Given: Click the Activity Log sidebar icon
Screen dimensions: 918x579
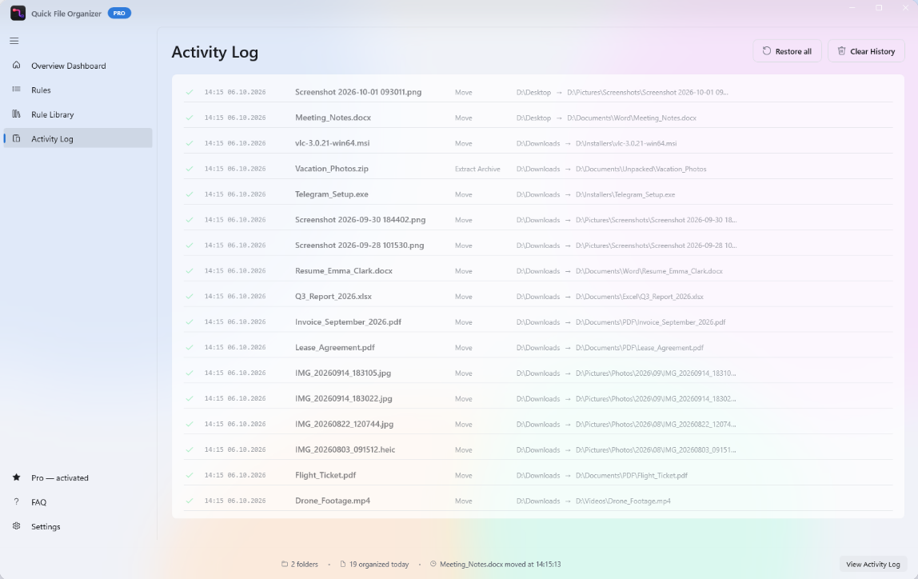Looking at the screenshot, I should pos(16,138).
